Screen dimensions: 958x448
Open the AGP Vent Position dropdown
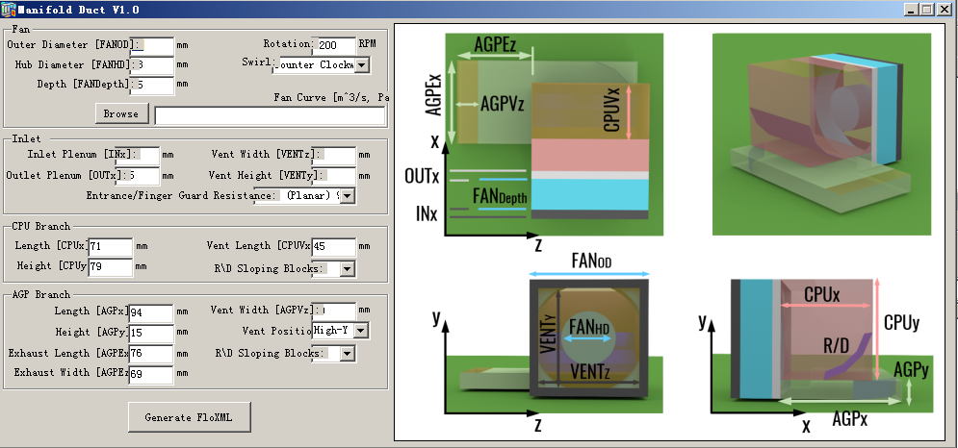click(x=360, y=331)
